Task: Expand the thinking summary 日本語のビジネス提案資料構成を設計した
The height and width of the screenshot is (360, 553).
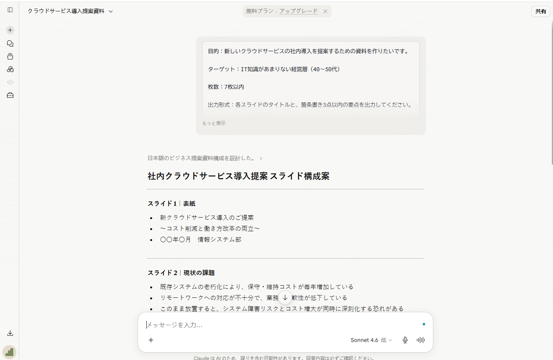Action: tap(205, 158)
